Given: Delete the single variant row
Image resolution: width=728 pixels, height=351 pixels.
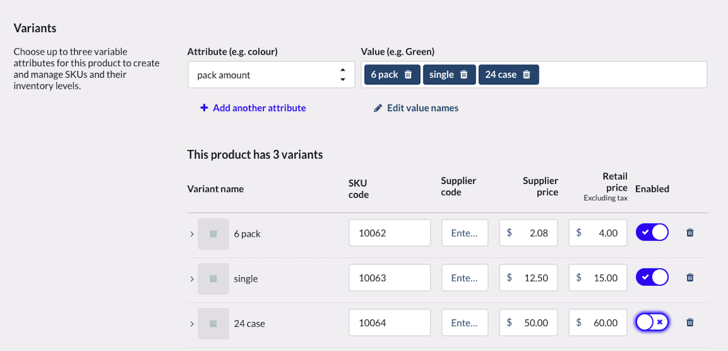Looking at the screenshot, I should tap(690, 278).
